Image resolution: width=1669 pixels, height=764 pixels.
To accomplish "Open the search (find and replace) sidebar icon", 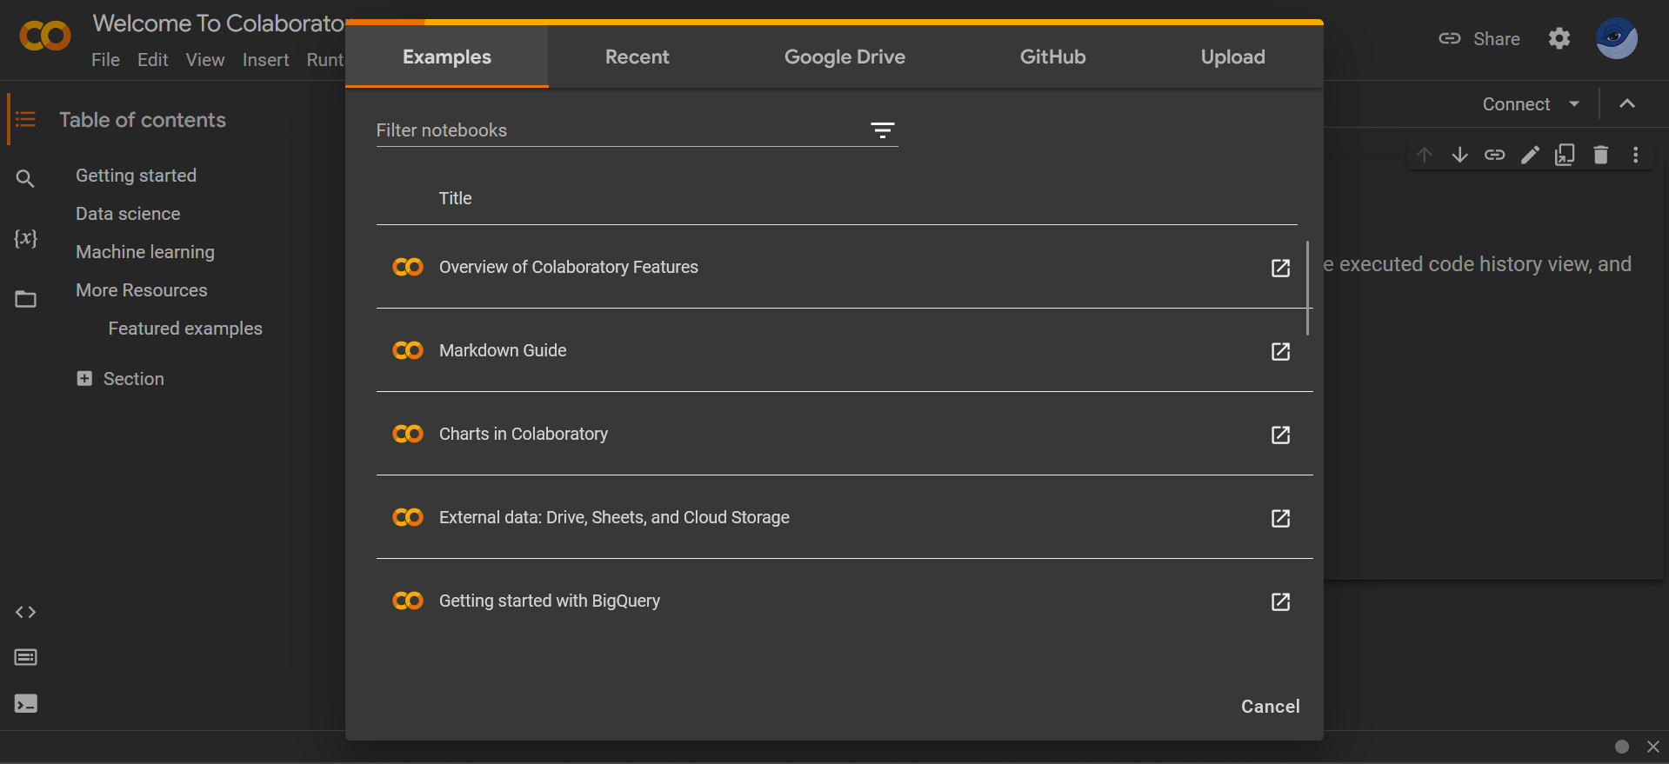I will 25,179.
